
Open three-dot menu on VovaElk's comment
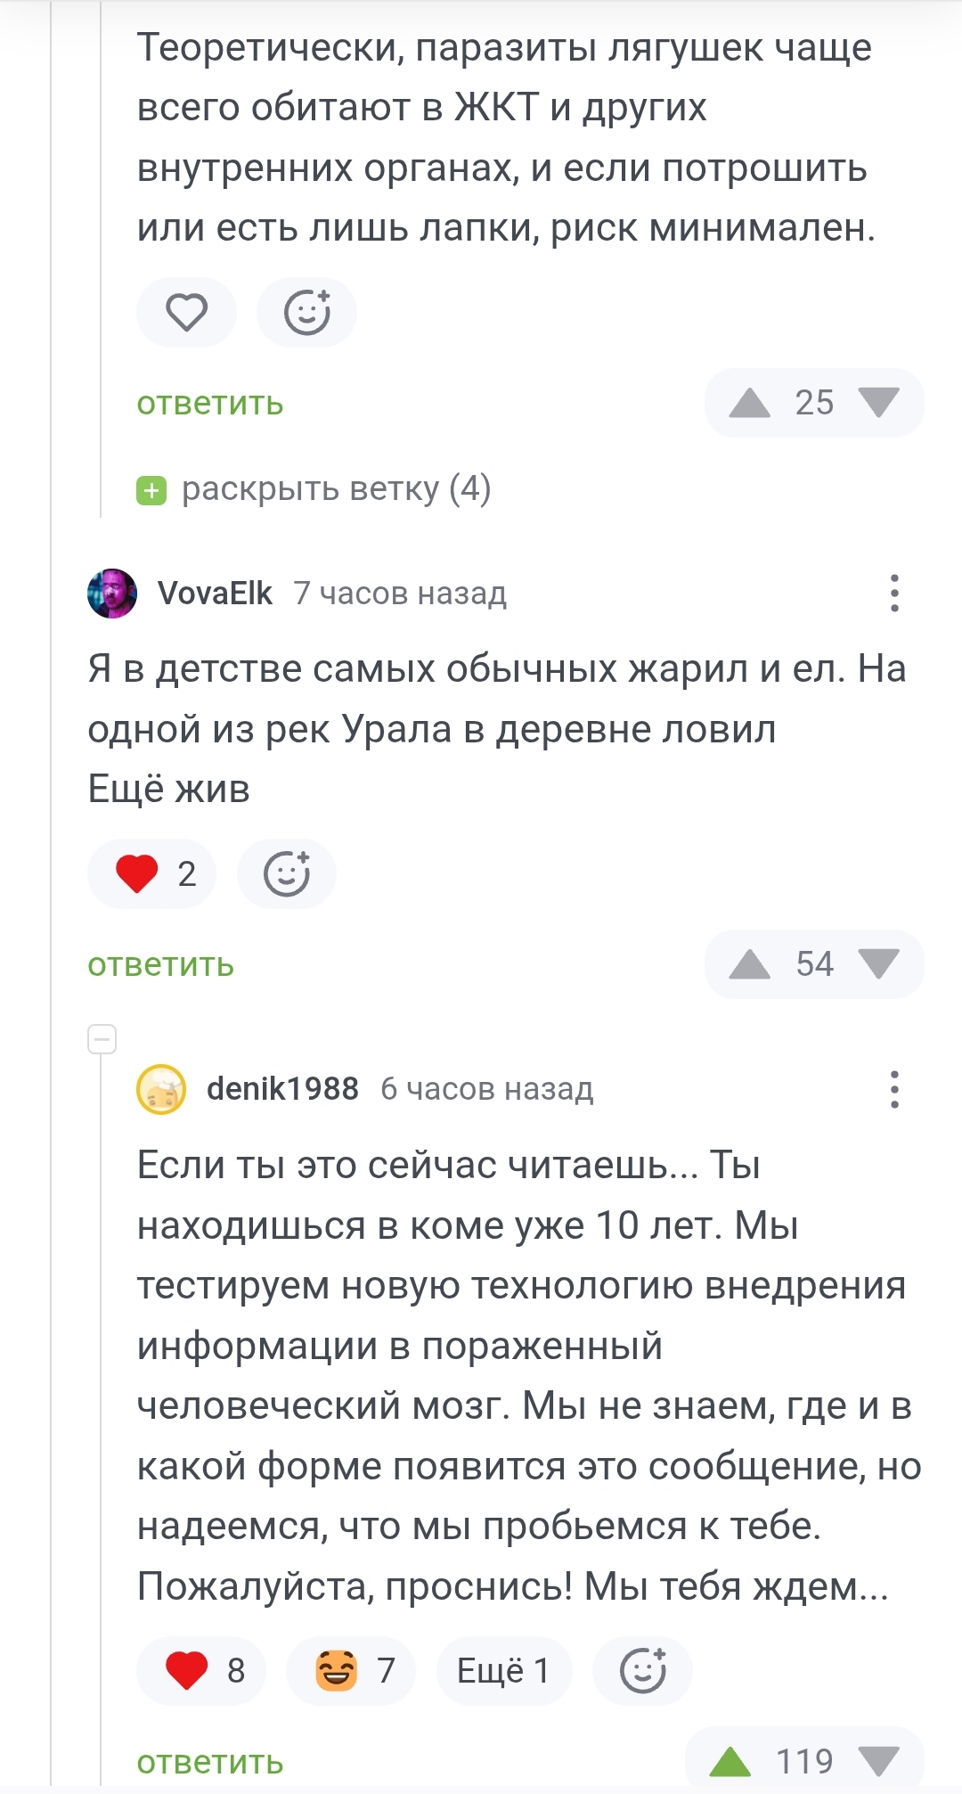(894, 594)
